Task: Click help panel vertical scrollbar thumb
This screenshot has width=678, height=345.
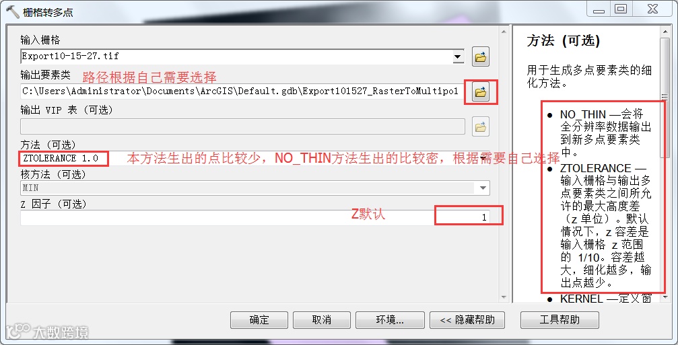Action: pyautogui.click(x=665, y=97)
